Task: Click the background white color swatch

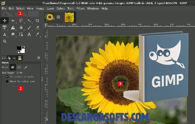Action: click(x=23, y=51)
